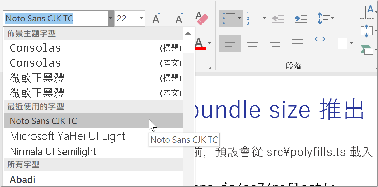Open line spacing dropdown arrow
The height and width of the screenshot is (187, 378).
[333, 18]
